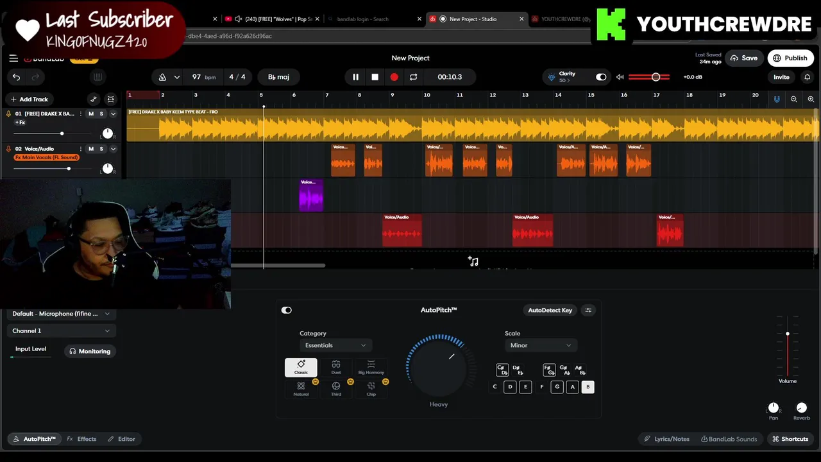
Task: Open the Shortcuts button
Action: tap(790, 439)
